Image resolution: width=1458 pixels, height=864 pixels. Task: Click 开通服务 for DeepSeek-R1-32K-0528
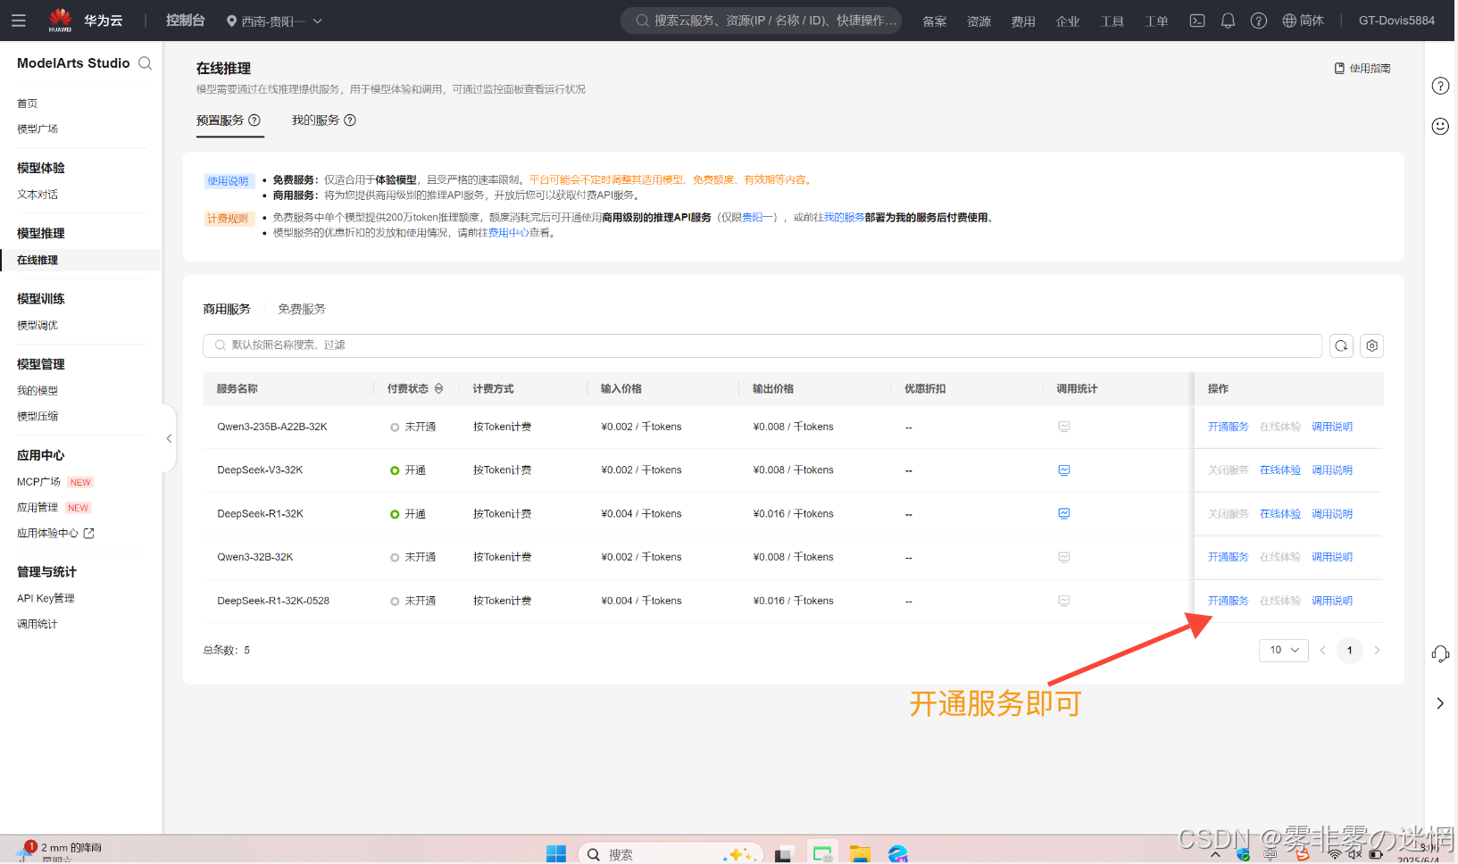[x=1229, y=601]
